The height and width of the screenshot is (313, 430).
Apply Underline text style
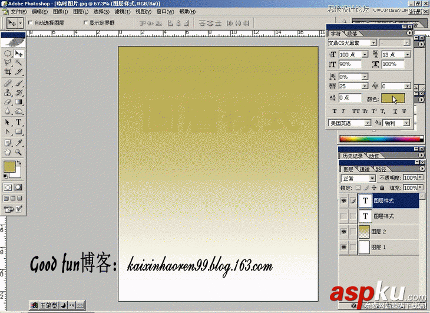395,111
